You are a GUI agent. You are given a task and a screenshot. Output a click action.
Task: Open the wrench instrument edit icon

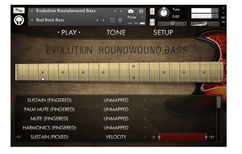click(19, 10)
